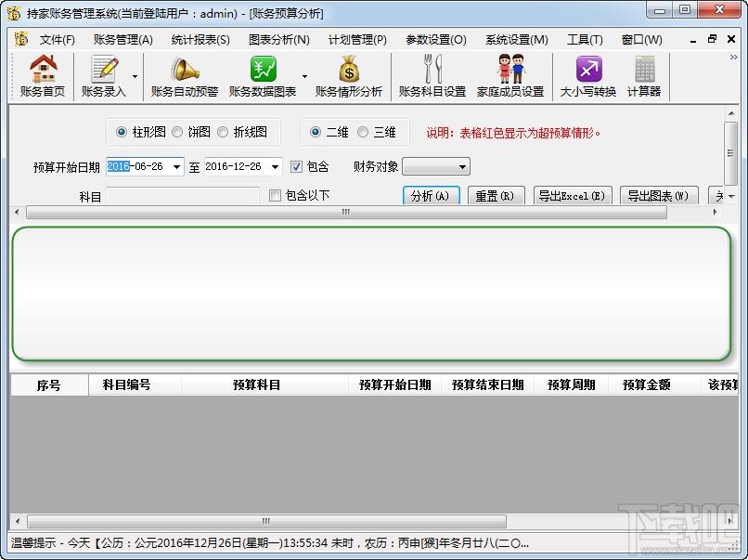The width and height of the screenshot is (748, 560).
Task: Click the 导出图表(W) button
Action: (659, 196)
